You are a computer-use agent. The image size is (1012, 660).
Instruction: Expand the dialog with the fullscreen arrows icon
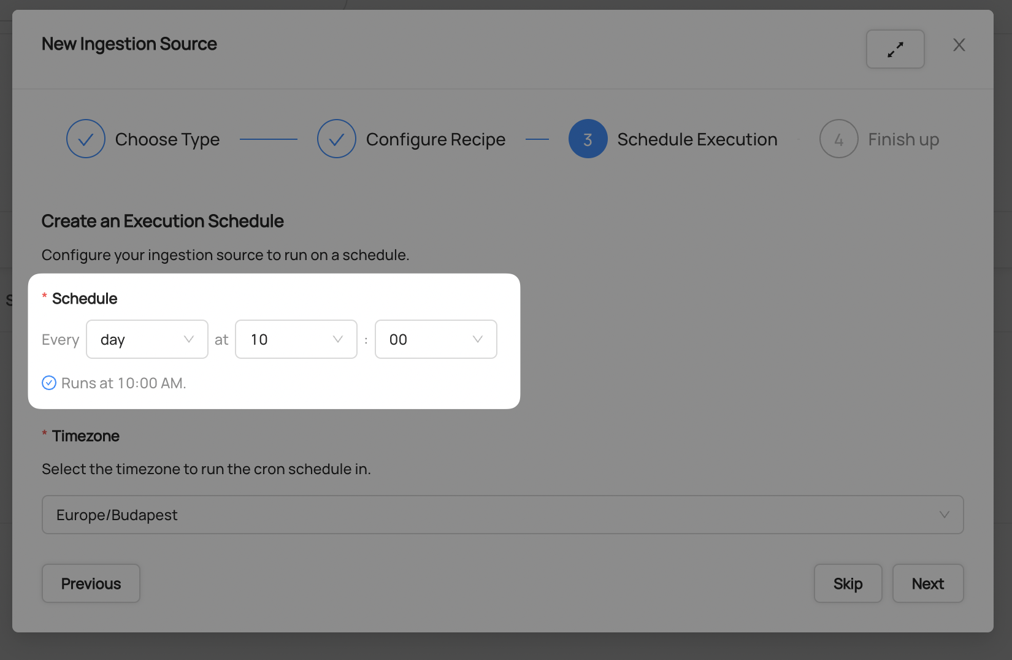click(x=895, y=49)
